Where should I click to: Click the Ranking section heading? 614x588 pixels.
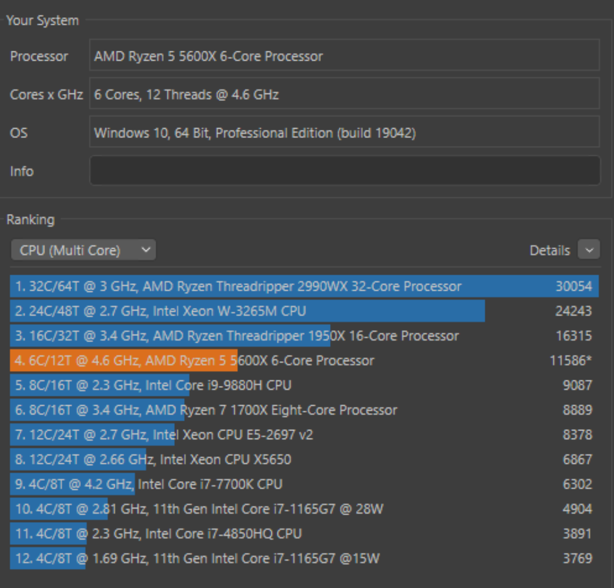point(31,220)
